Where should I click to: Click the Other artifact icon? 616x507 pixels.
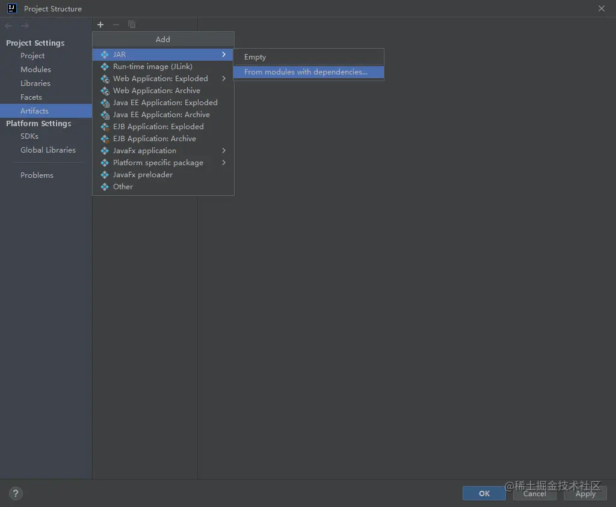point(105,187)
